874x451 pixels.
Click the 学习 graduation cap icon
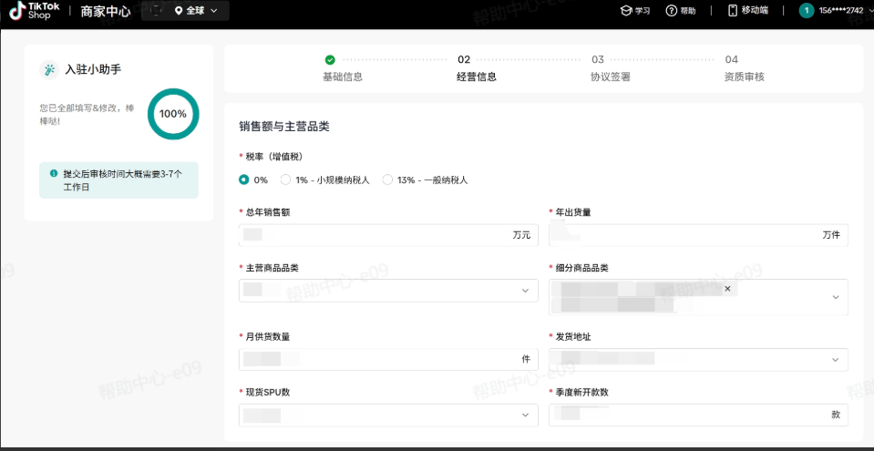626,11
